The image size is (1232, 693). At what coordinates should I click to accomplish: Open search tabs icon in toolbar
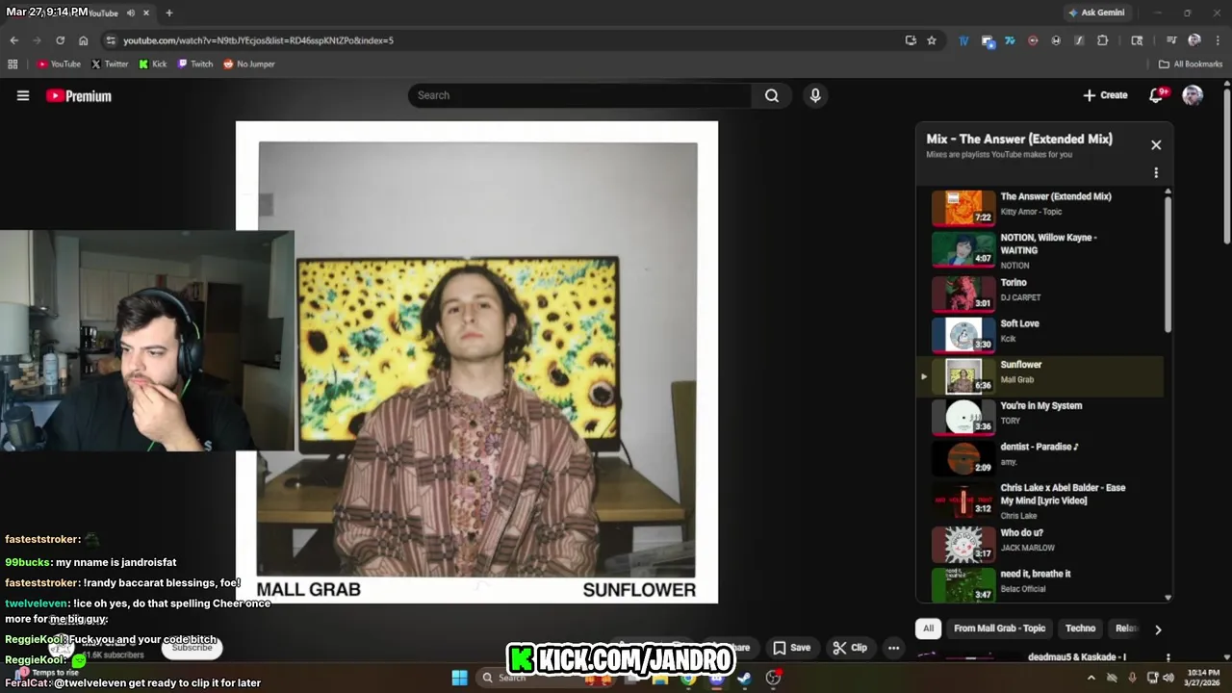pos(1137,40)
